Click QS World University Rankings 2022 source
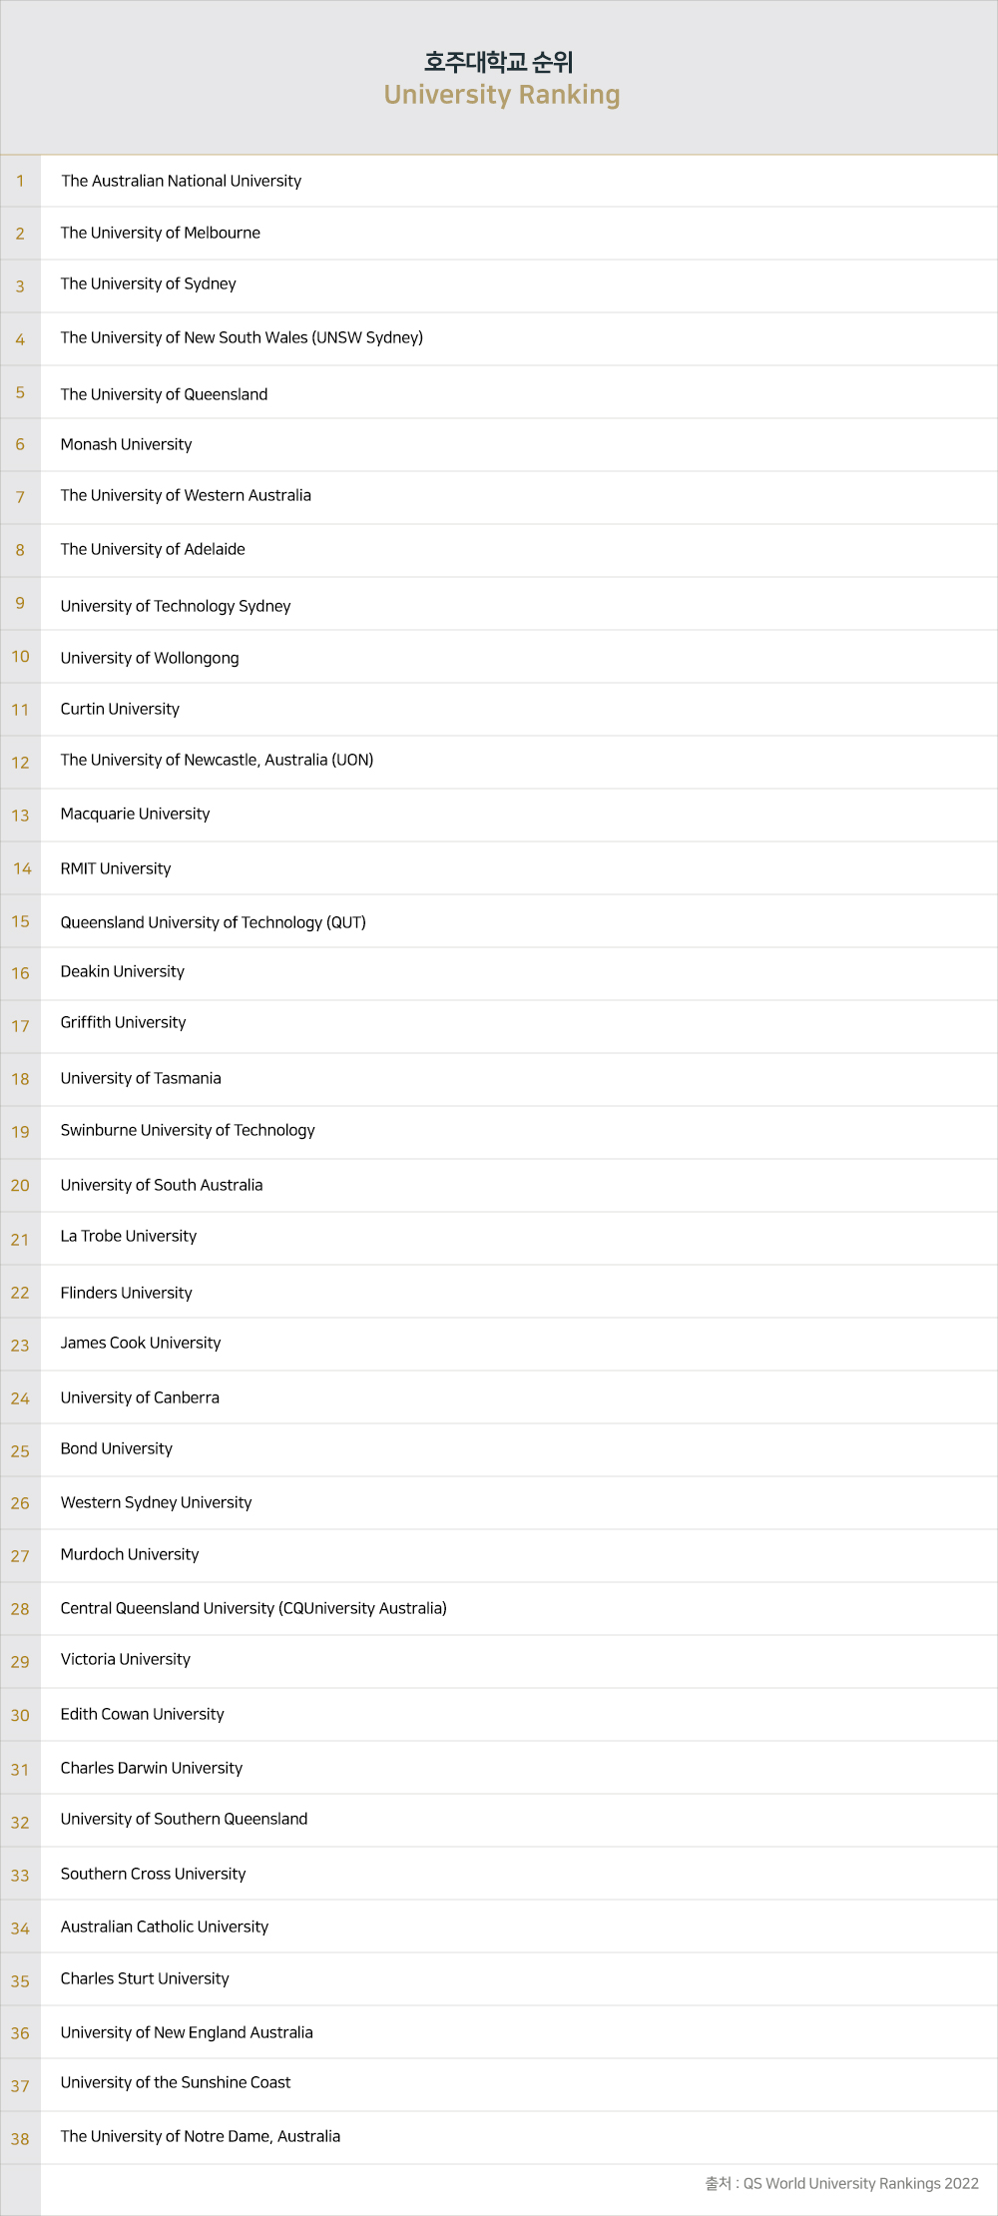 point(860,2183)
